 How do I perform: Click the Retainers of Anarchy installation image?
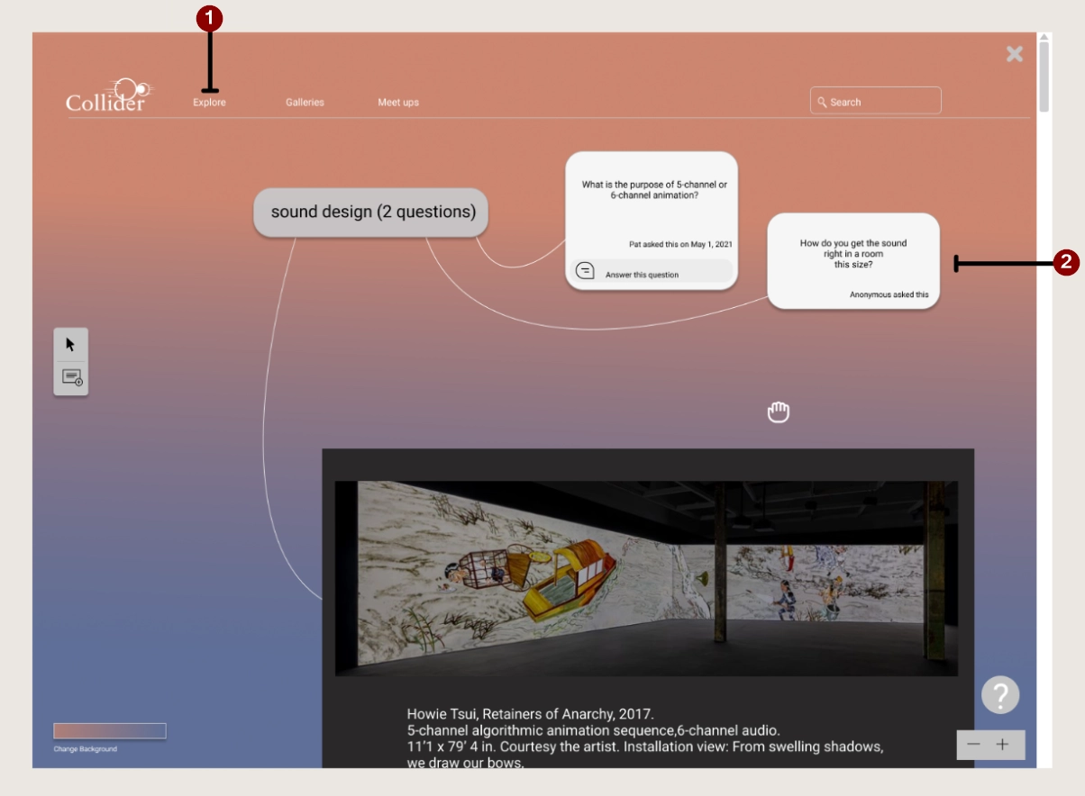646,578
